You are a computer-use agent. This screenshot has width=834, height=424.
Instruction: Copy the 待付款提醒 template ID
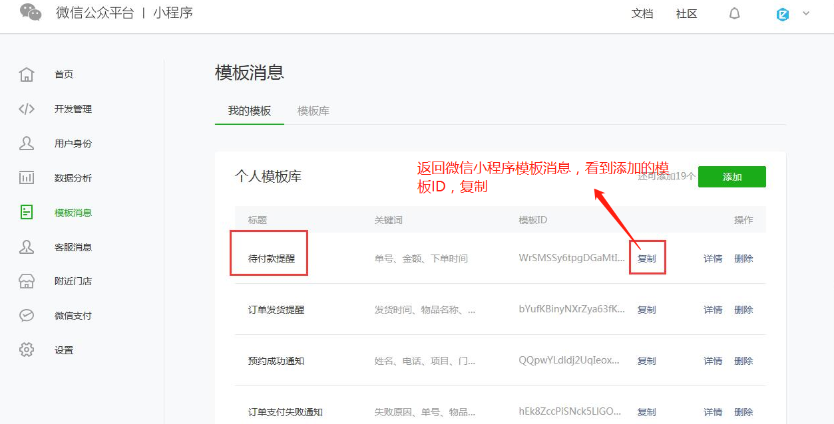tap(646, 259)
